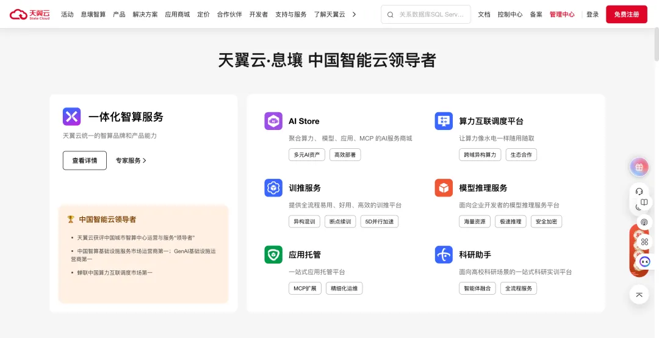This screenshot has height=338, width=659.
Task: Click the 模型推理服务 icon
Action: pyautogui.click(x=444, y=188)
